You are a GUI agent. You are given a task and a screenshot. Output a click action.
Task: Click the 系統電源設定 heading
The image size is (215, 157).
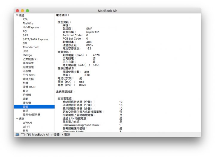click(x=65, y=92)
